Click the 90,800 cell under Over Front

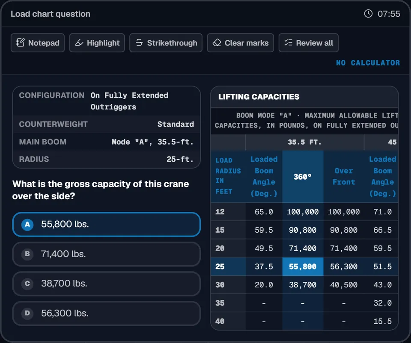(x=344, y=230)
